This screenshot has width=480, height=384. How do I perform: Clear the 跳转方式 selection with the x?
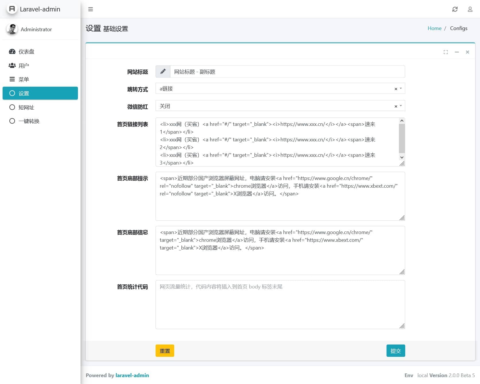click(x=396, y=89)
